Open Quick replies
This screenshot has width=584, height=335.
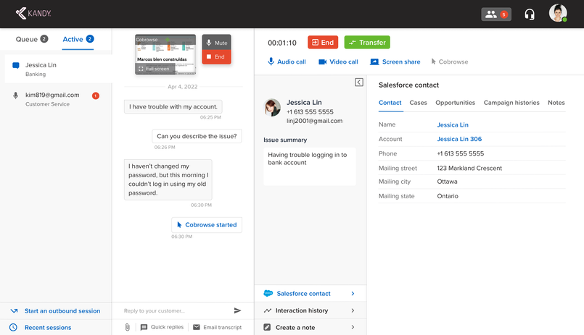tap(162, 327)
